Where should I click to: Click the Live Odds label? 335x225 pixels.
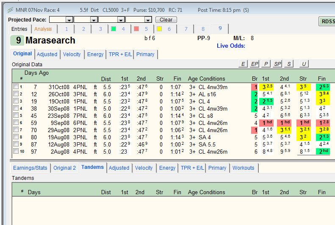point(231,46)
